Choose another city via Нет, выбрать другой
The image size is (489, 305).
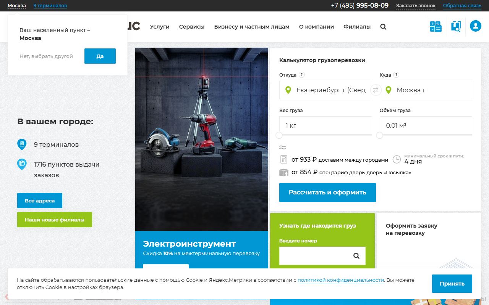click(46, 56)
